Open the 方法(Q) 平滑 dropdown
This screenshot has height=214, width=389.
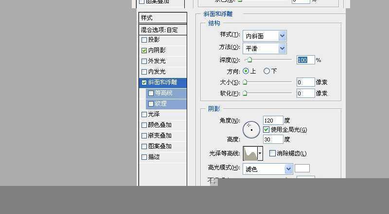pos(265,48)
